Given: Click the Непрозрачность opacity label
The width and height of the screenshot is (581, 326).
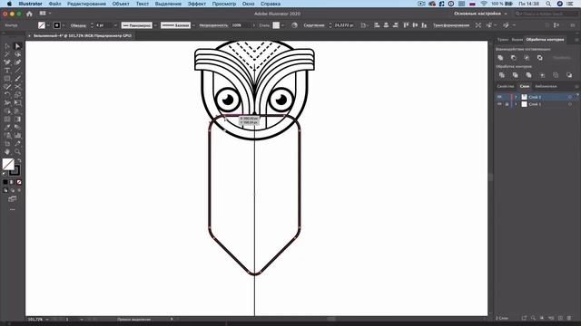Looking at the screenshot, I should coord(213,25).
